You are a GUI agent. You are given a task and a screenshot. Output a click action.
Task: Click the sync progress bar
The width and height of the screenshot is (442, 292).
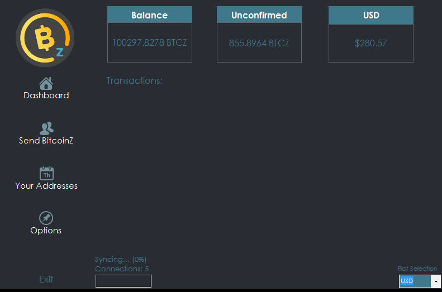(123, 281)
